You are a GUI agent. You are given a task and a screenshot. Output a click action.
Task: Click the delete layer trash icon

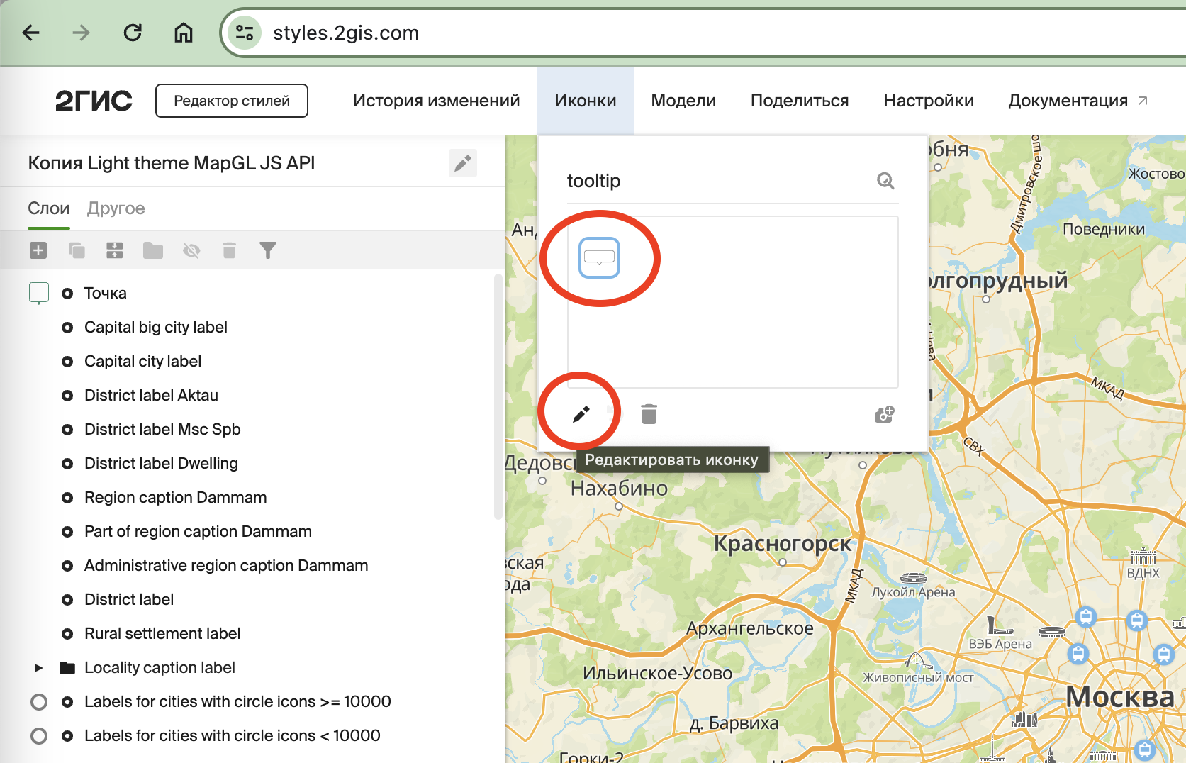coord(229,250)
